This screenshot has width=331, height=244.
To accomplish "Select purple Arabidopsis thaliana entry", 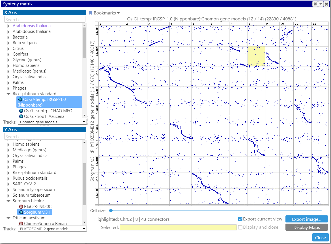I will (x=32, y=26).
